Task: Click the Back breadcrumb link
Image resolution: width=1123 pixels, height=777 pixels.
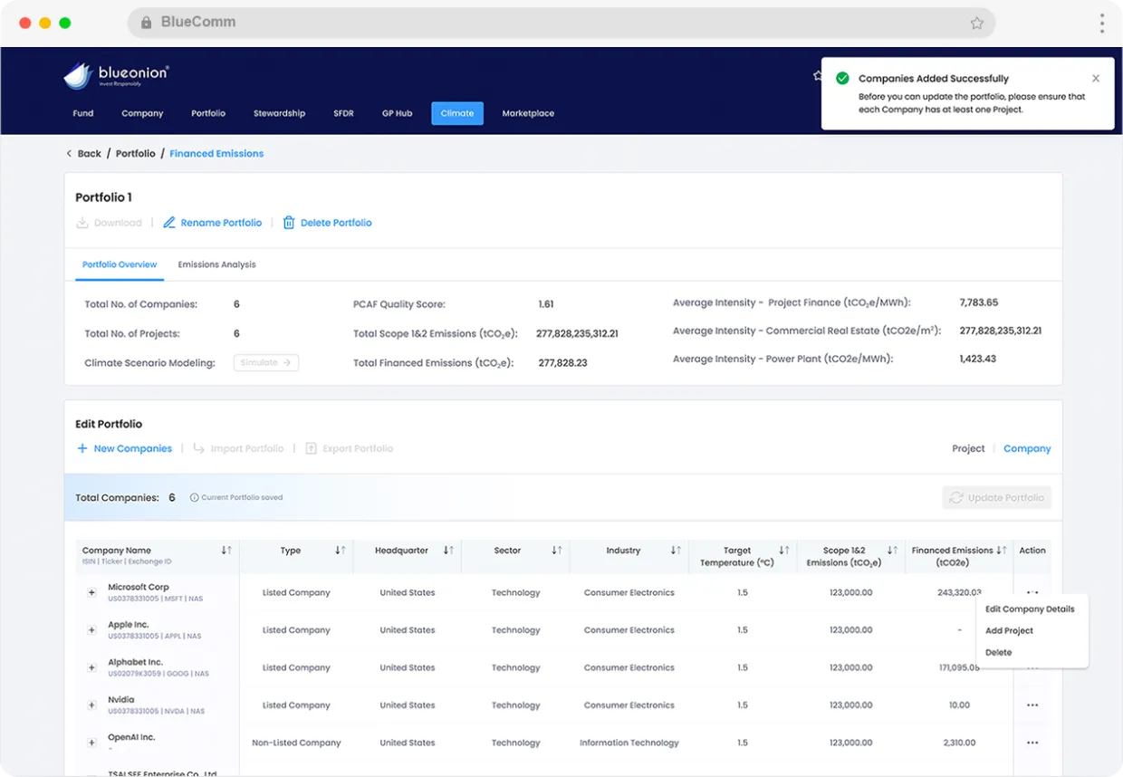Action: click(x=89, y=153)
